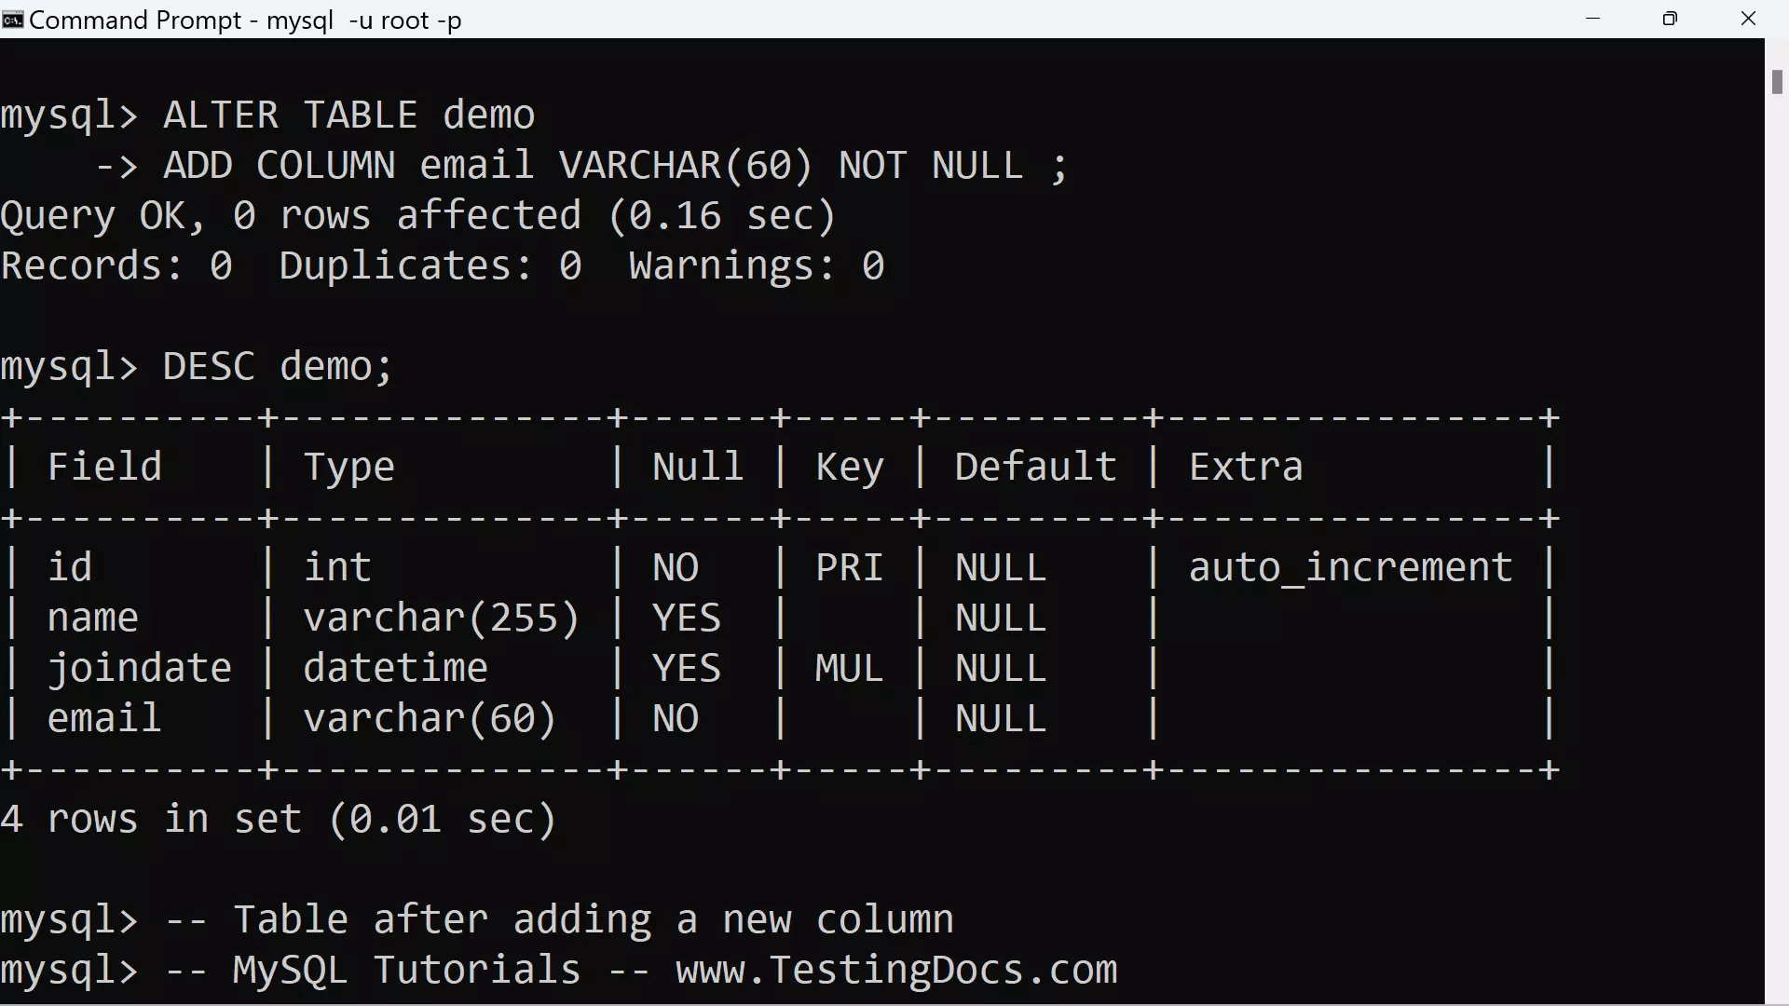Click the close window button
Viewport: 1789px width, 1006px height.
[1748, 19]
